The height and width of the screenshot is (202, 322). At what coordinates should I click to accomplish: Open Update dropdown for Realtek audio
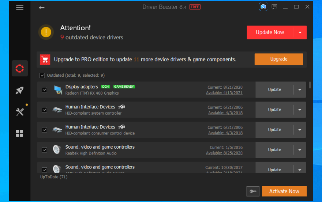[x=300, y=150]
